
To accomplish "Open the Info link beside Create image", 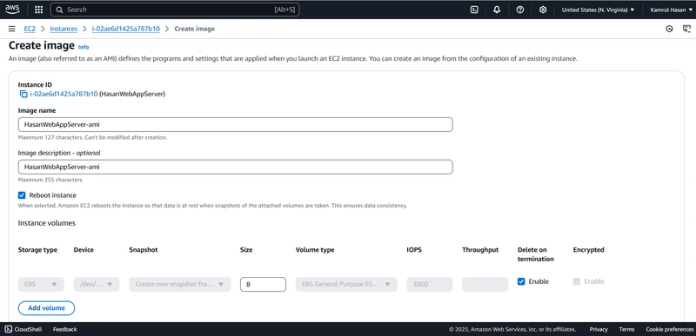I will point(84,47).
